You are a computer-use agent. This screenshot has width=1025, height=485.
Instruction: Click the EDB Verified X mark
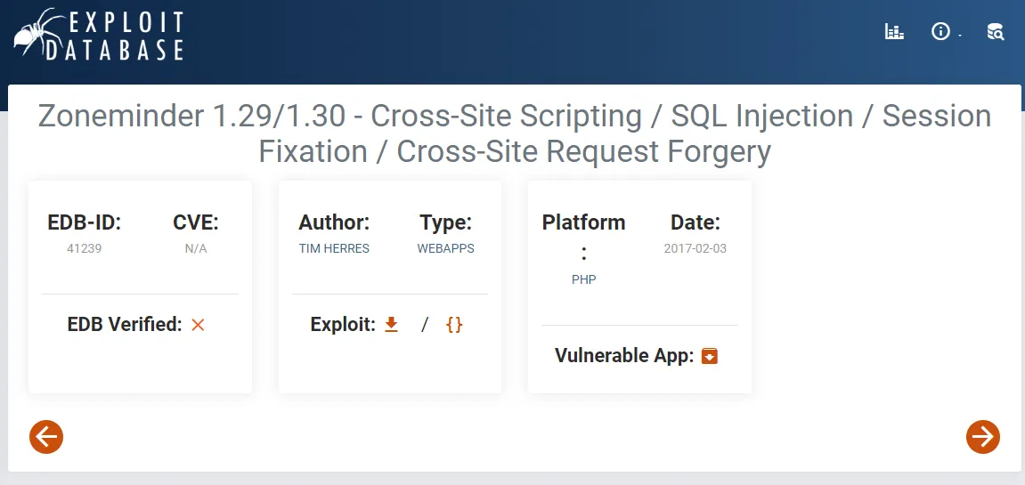coord(198,324)
